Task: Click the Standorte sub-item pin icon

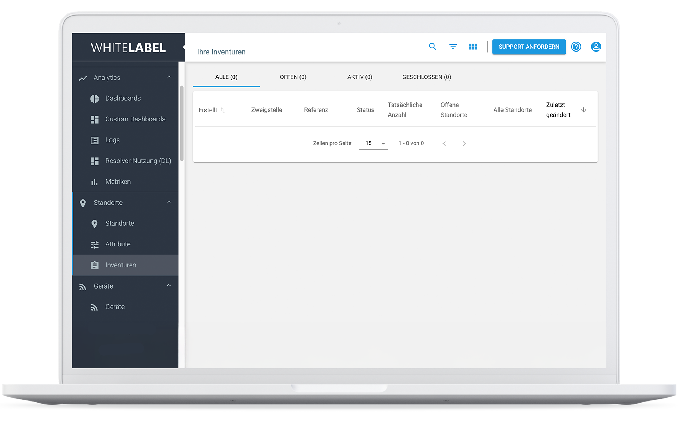Action: (x=94, y=224)
